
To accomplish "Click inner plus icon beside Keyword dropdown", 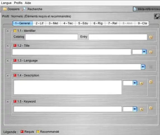I will (141, 109).
